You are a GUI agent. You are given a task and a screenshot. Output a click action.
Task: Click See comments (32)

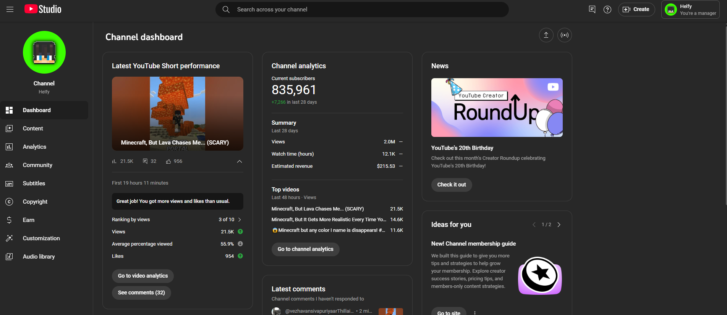[141, 292]
